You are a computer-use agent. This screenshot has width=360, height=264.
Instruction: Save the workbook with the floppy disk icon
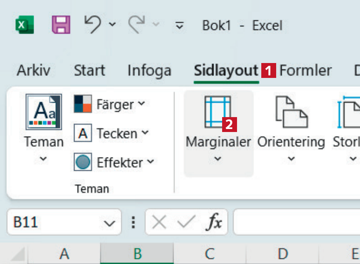point(61,25)
